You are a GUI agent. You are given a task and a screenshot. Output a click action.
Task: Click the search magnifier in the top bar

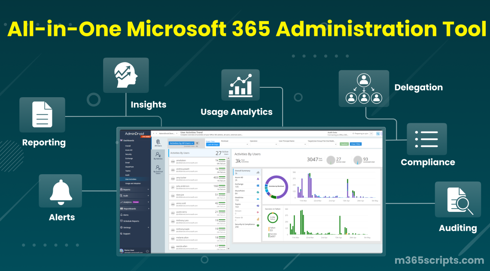point(377,133)
